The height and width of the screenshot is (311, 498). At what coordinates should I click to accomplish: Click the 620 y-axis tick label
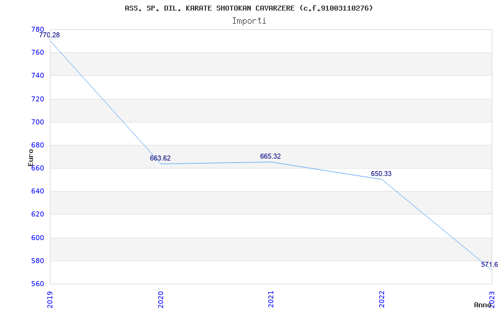38,214
